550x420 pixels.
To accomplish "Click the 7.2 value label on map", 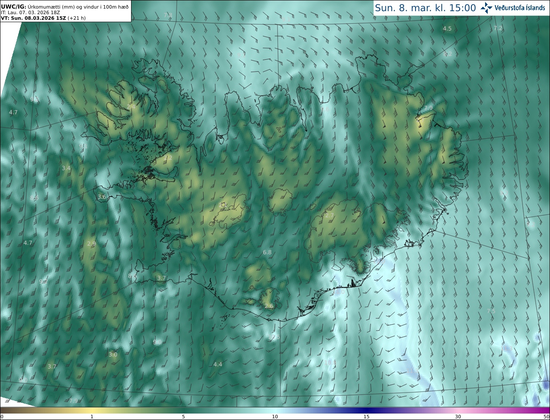I will 498,28.
